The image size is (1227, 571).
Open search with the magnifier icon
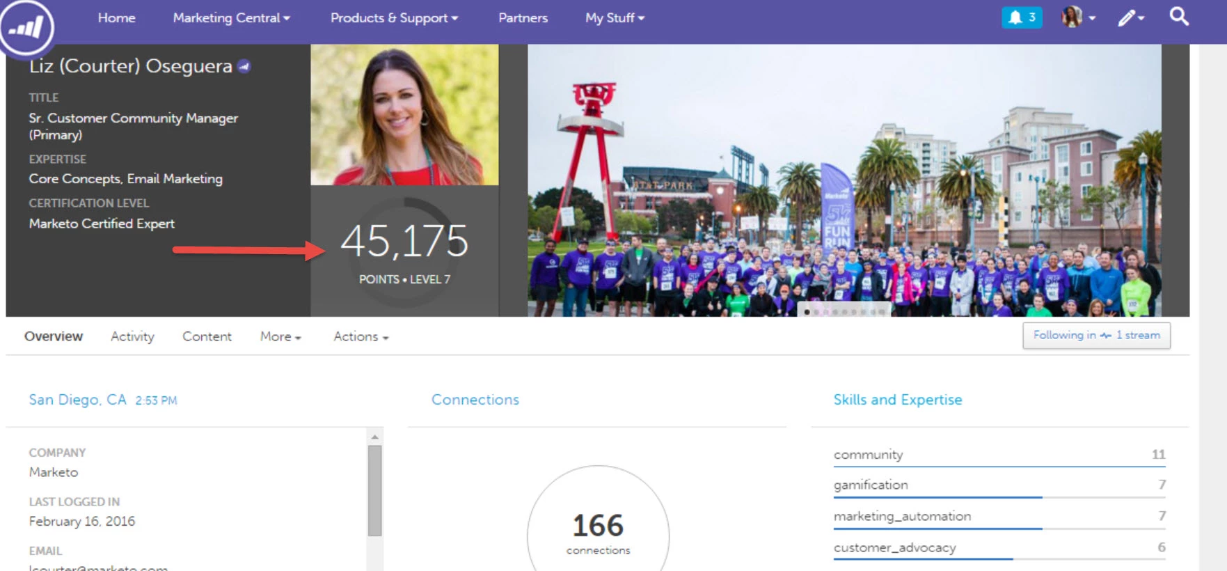coord(1179,16)
